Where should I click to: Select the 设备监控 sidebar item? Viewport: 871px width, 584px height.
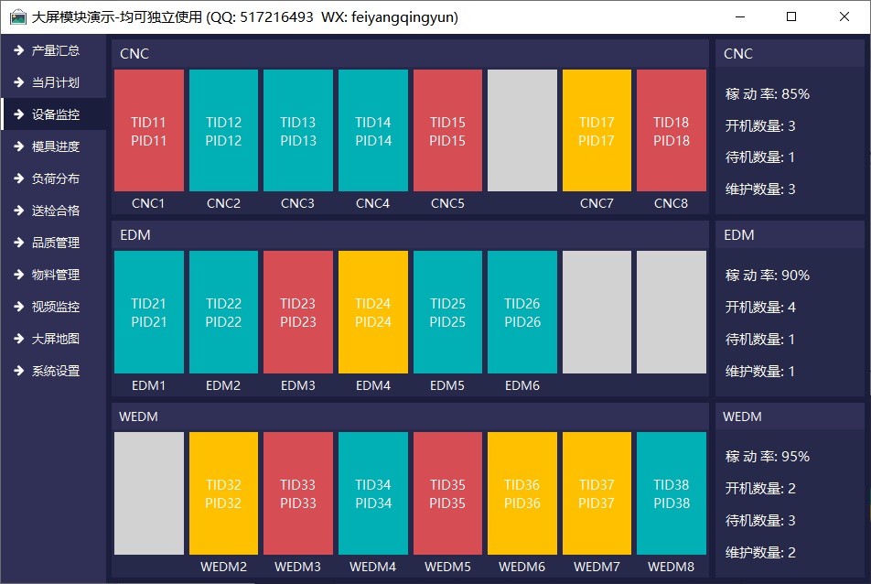pos(55,114)
